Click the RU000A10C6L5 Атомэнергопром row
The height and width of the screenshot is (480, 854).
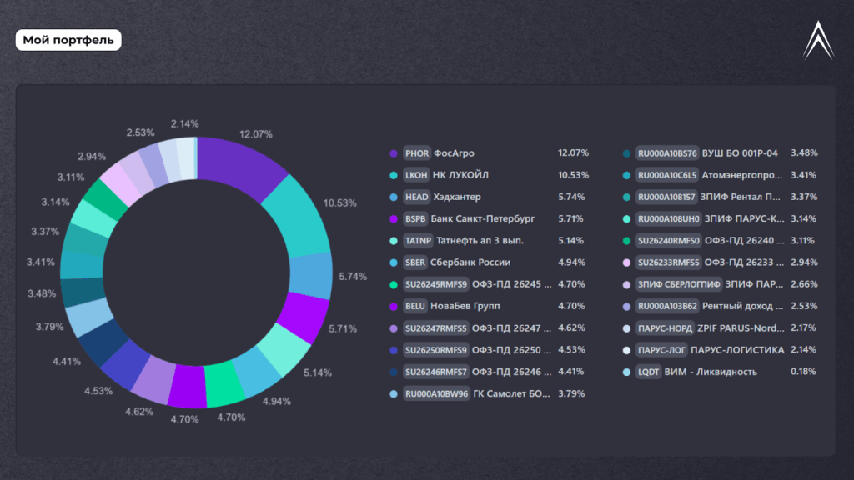(720, 175)
